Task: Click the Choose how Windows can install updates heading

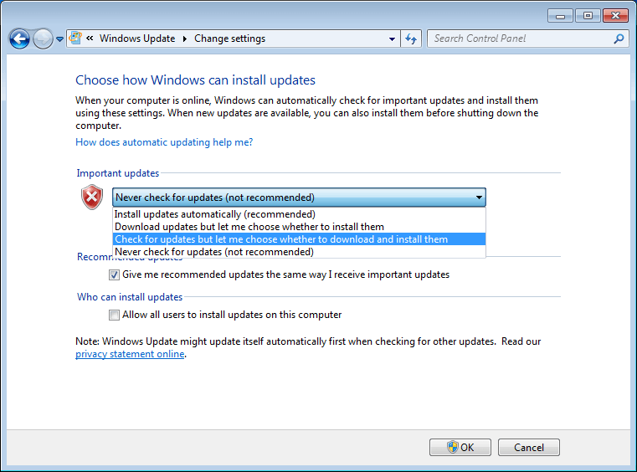Action: tap(195, 80)
